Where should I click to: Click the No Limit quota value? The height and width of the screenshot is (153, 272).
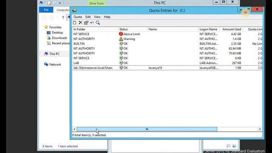(257, 44)
